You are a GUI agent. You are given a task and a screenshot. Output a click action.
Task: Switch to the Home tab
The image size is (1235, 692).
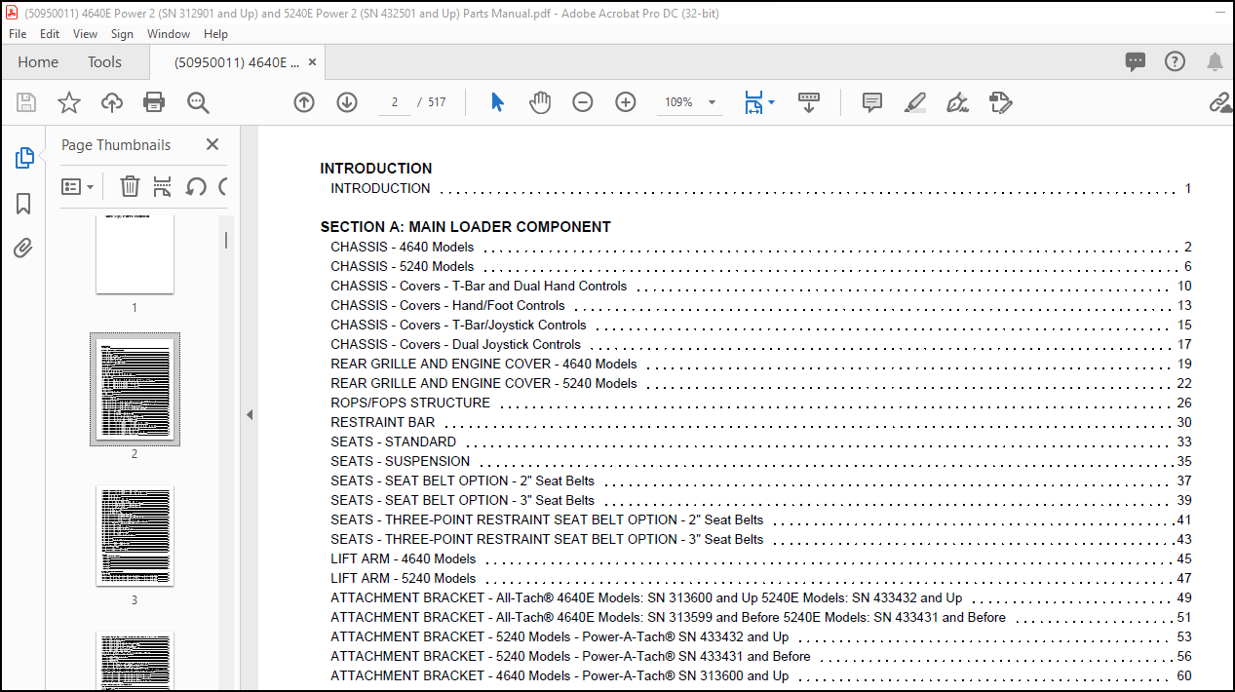coord(38,61)
